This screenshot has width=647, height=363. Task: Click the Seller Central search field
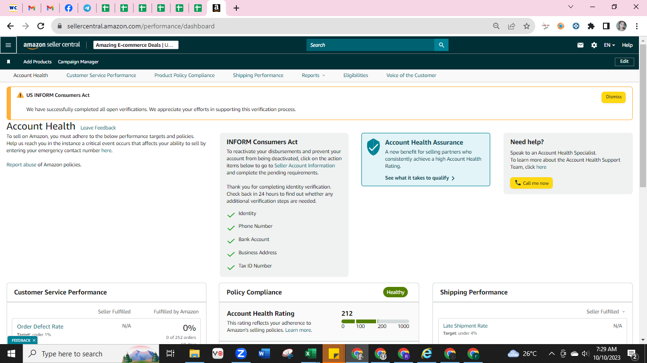[370, 45]
